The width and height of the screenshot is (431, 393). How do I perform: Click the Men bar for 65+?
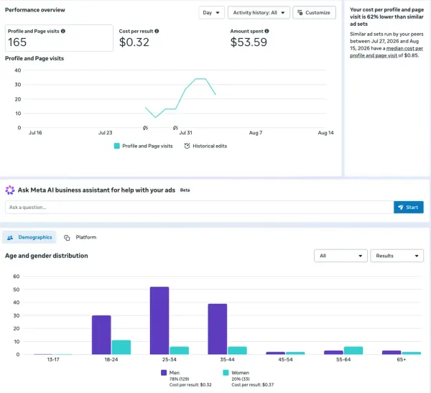point(391,353)
